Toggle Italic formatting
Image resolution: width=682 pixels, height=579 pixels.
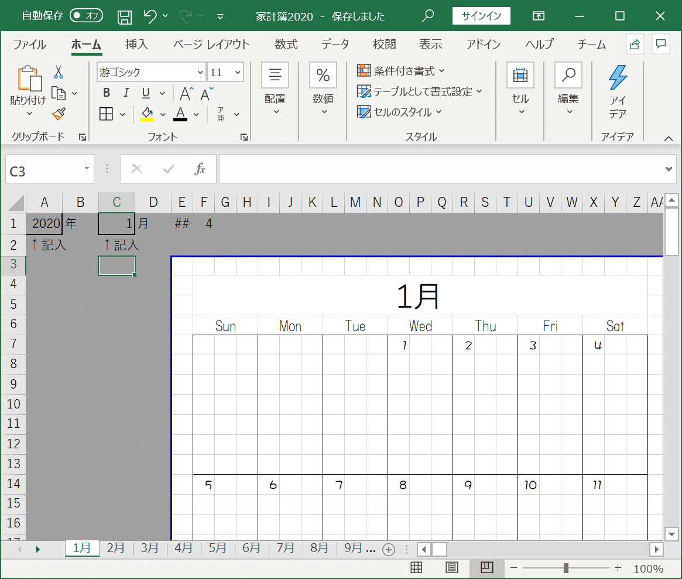click(x=126, y=93)
